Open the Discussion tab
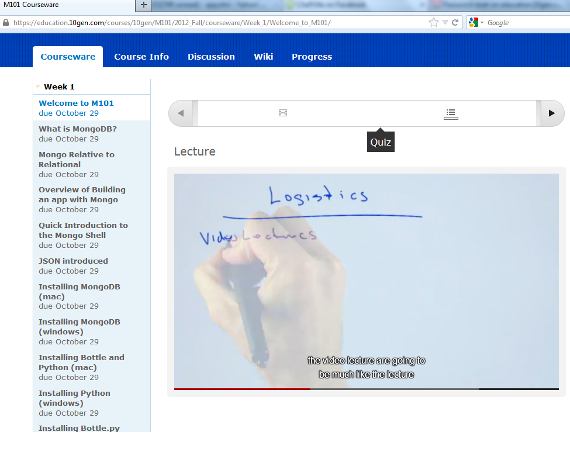The width and height of the screenshot is (570, 449). (211, 57)
